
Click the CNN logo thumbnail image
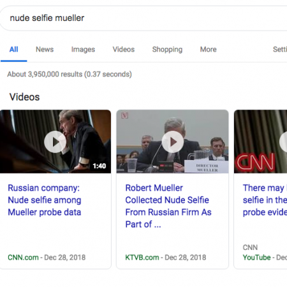(x=256, y=163)
